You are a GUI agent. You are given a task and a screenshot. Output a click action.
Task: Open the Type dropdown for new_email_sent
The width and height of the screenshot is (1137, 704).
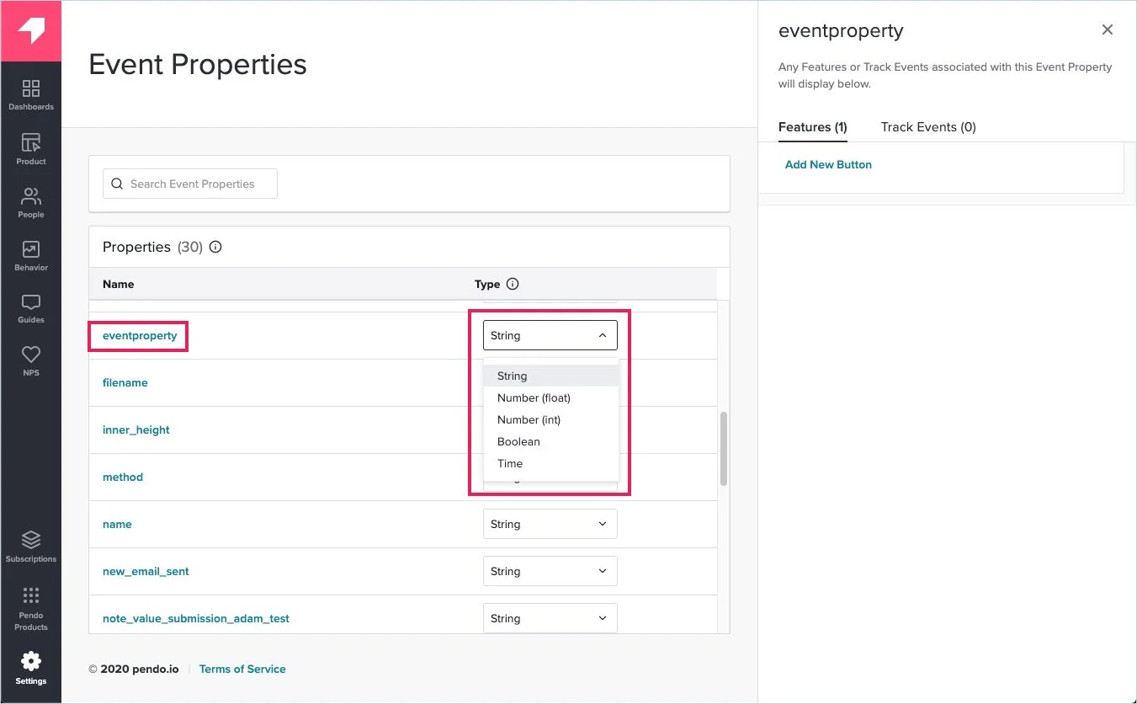click(x=550, y=571)
